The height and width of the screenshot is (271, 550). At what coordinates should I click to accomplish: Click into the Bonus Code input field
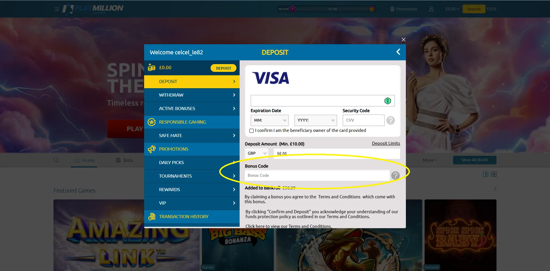click(317, 175)
